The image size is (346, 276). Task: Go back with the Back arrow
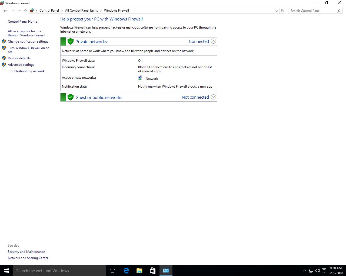pos(5,11)
